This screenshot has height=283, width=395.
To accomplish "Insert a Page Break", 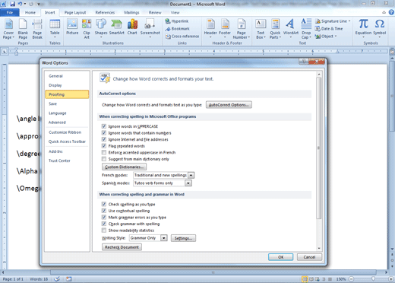I will (37, 29).
